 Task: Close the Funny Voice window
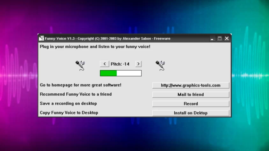tap(227, 38)
